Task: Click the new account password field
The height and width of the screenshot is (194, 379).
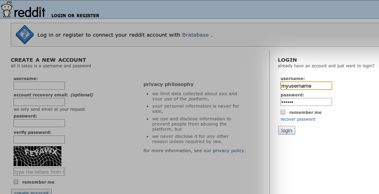Action: coord(39,123)
